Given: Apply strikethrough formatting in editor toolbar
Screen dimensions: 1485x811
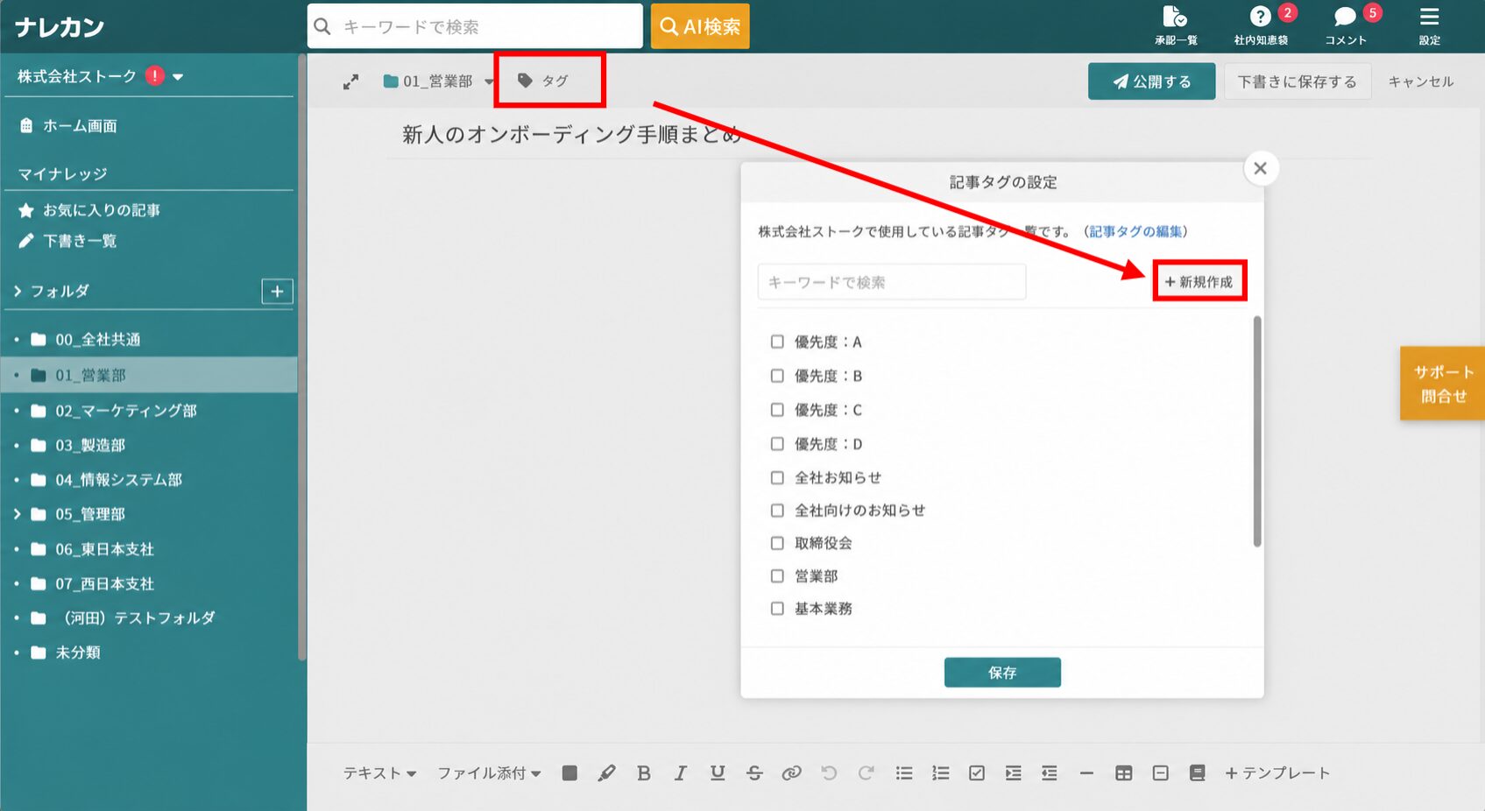Looking at the screenshot, I should pyautogui.click(x=754, y=772).
